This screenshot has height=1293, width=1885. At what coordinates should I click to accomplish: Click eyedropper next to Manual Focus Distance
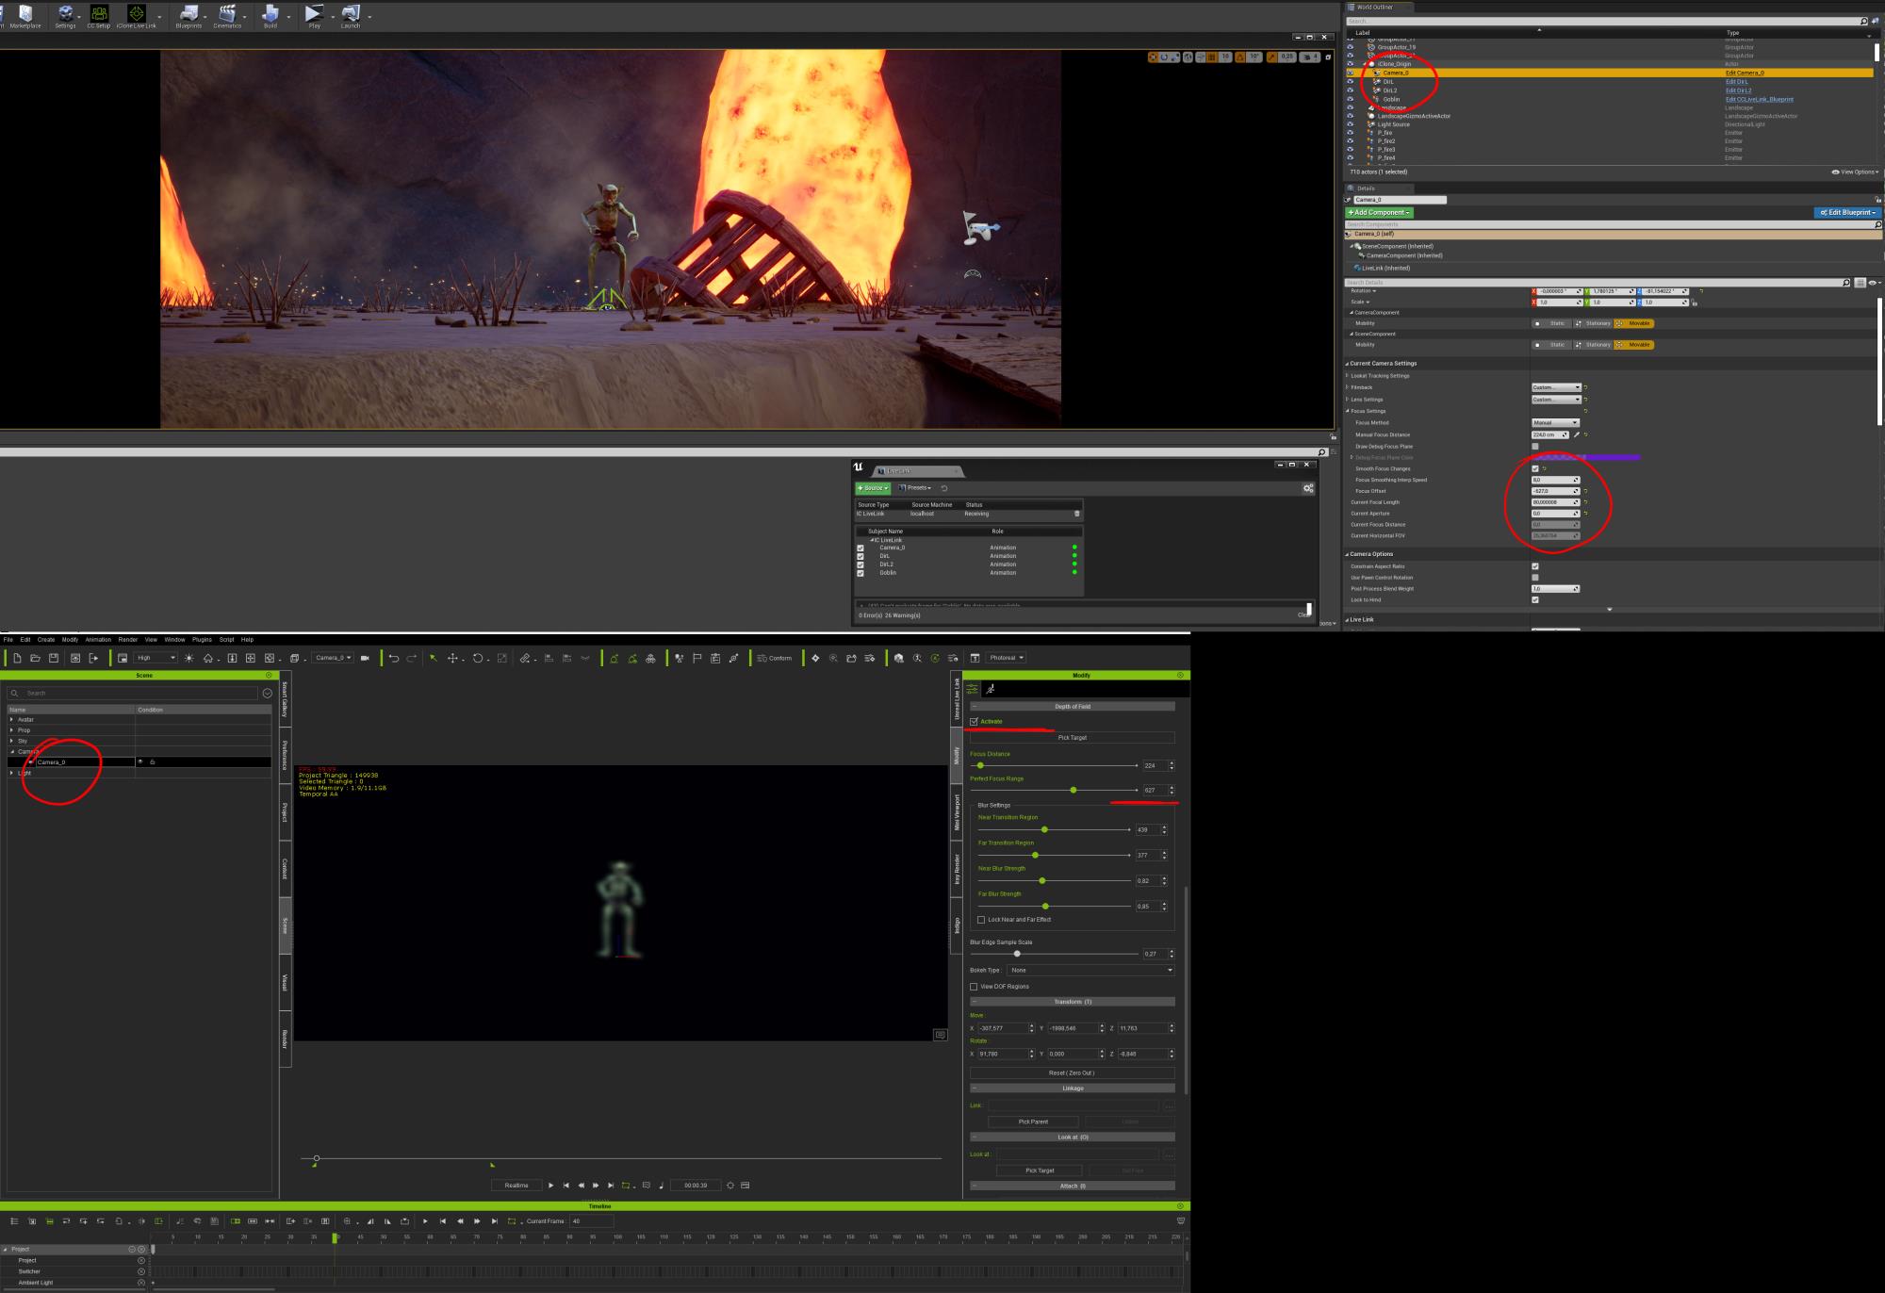[1577, 434]
